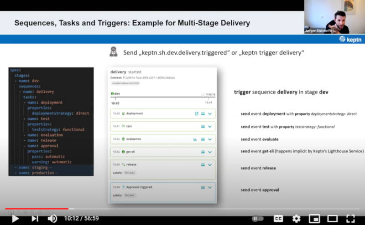Click 'teststrategy: functional' in the YAML
This screenshot has width=365, height=225.
click(58, 129)
